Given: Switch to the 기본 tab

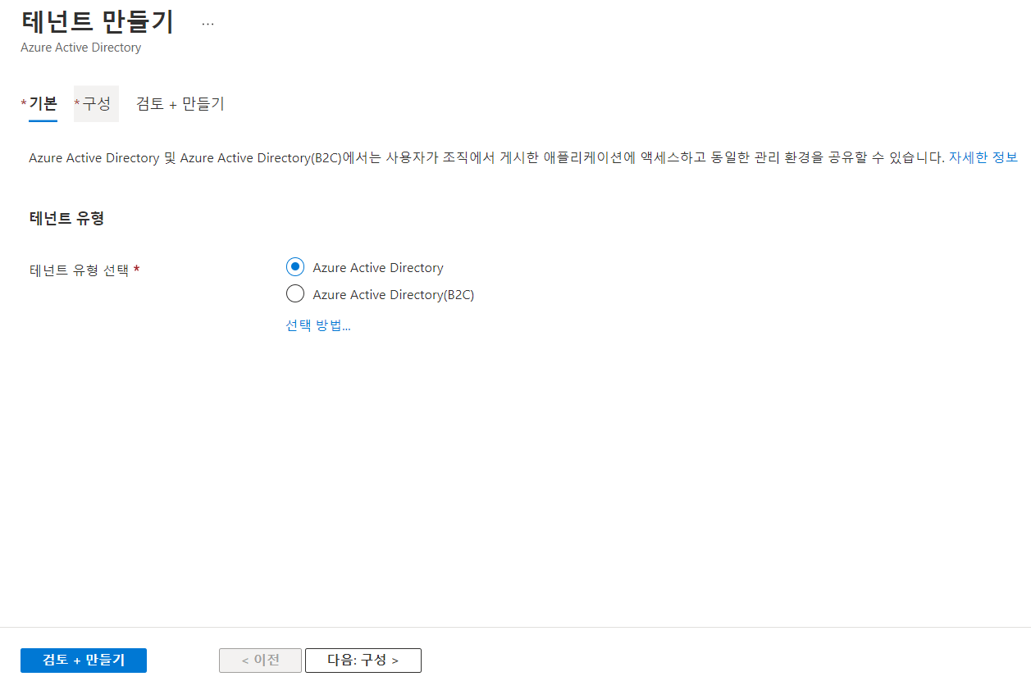Looking at the screenshot, I should 43,104.
